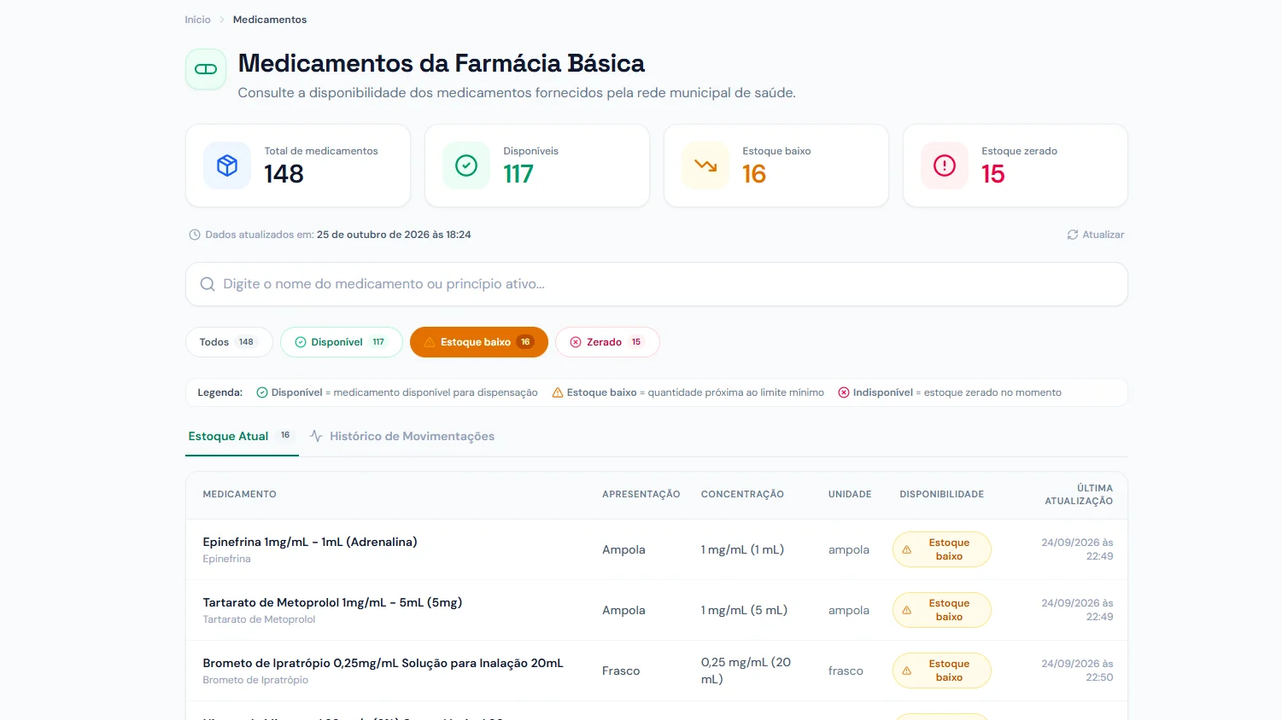Click the CONCENTRAÇÃO column header

pyautogui.click(x=742, y=494)
